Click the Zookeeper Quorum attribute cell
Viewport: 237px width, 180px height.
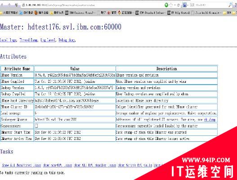tap(17, 120)
